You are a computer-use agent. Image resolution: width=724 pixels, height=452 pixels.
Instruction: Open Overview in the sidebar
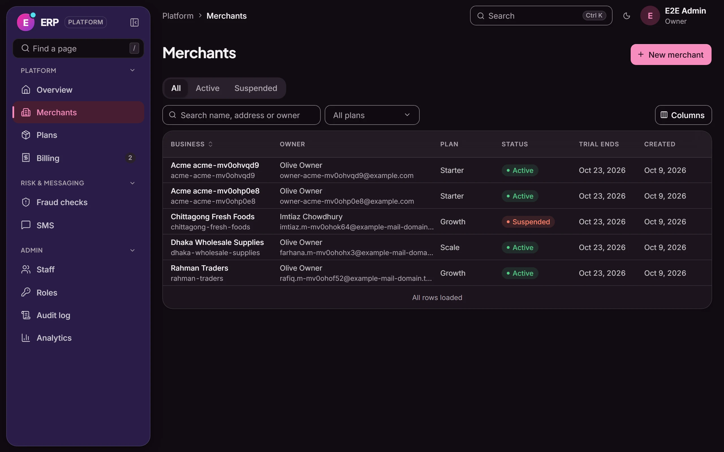click(x=78, y=90)
